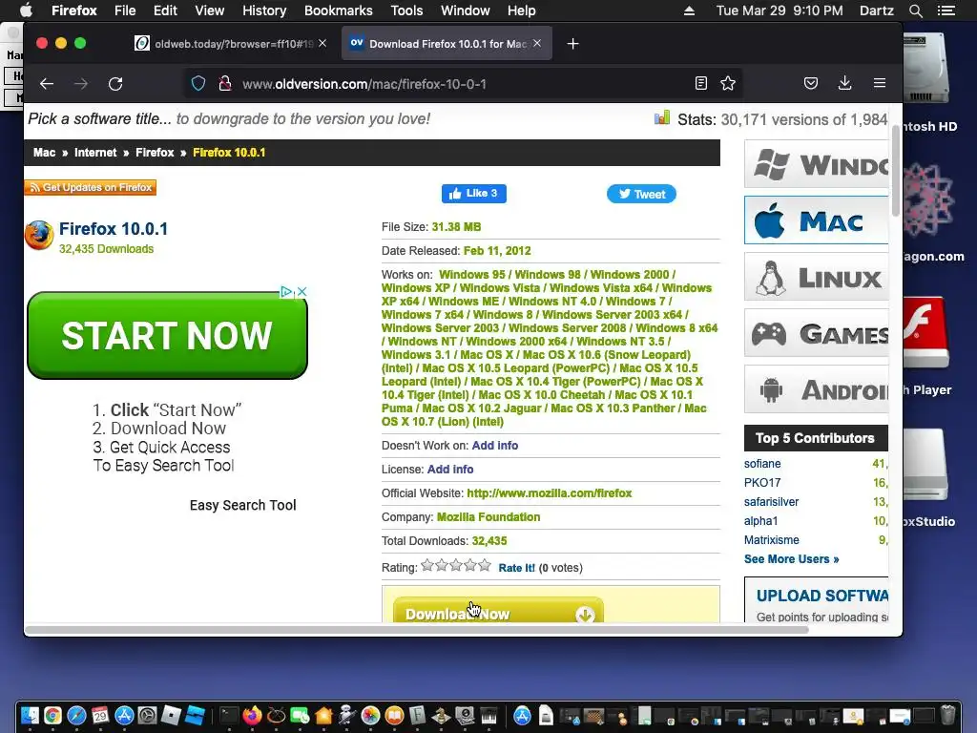Launch Google Chrome from the Dock

pos(53,716)
